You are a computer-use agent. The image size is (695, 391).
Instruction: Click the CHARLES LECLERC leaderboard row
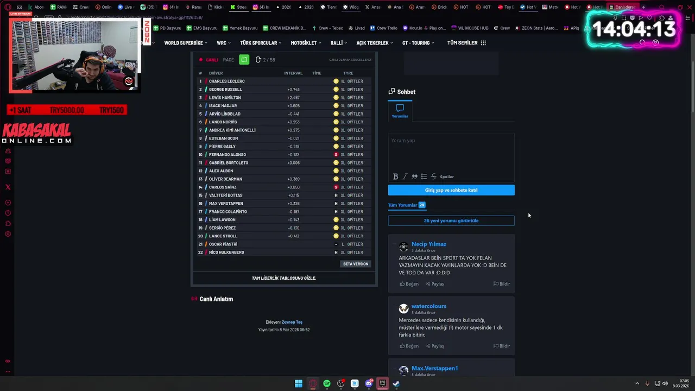pos(285,81)
